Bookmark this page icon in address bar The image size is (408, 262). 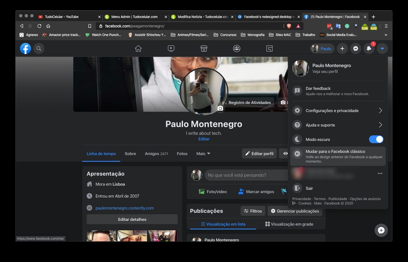89,26
